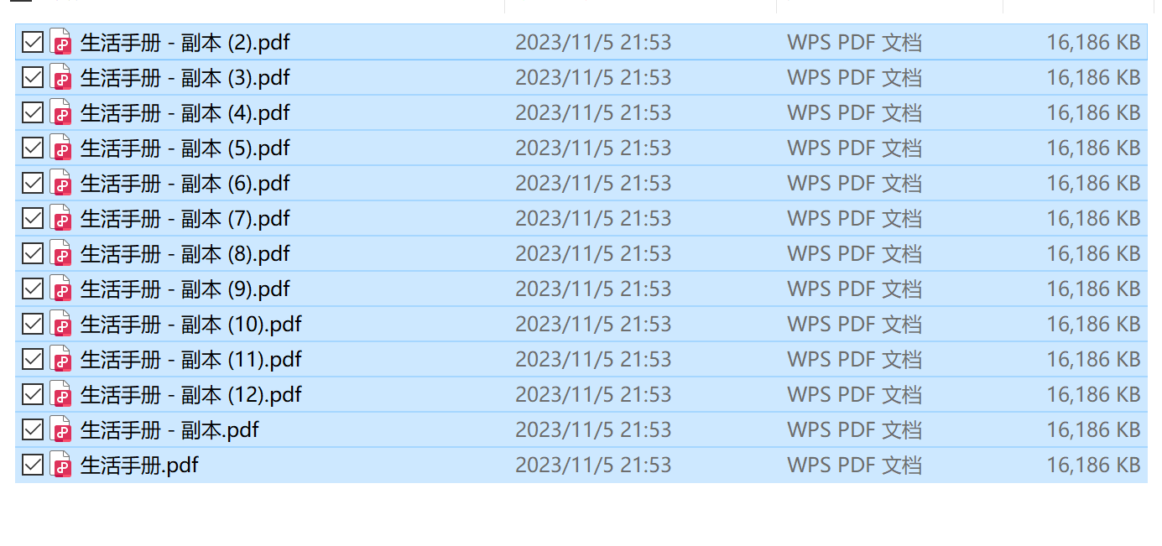Image resolution: width=1162 pixels, height=546 pixels.
Task: Uncheck the checkbox for 生活手册 - 副本 (11).pdf
Action: (32, 359)
